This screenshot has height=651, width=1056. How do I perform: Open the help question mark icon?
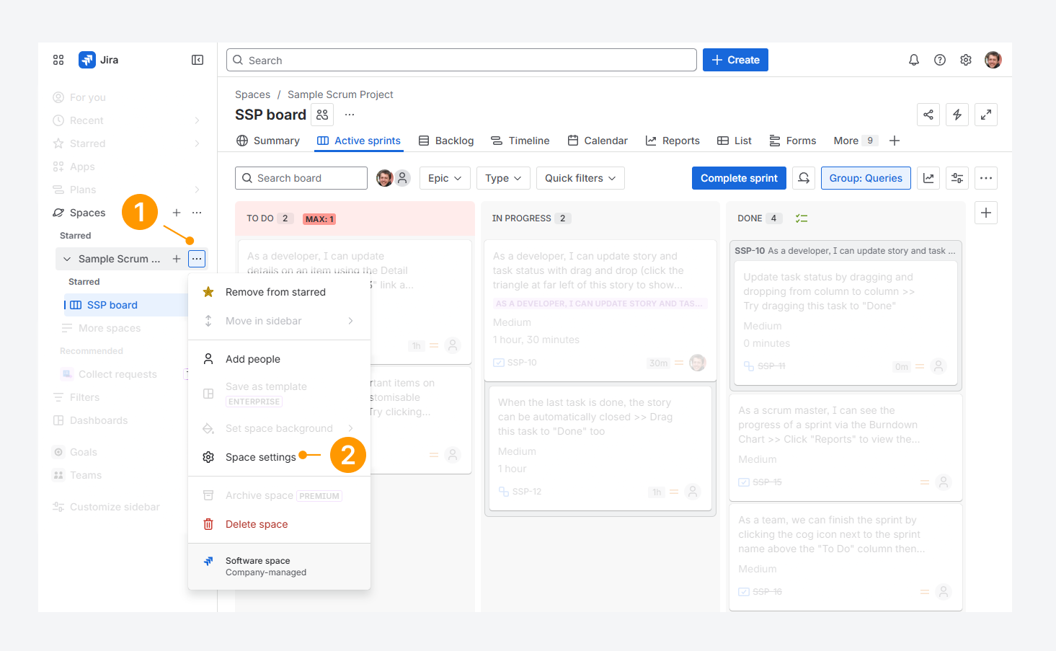(940, 60)
